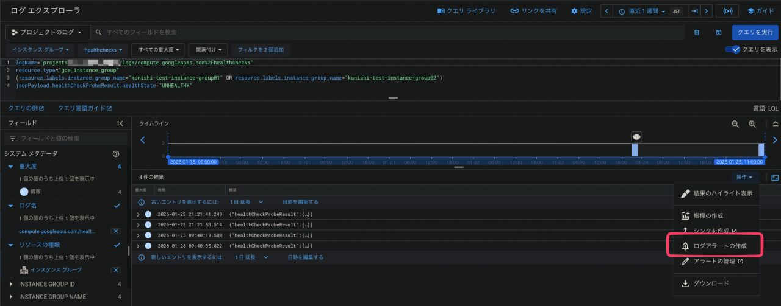This screenshot has height=306, width=781.
Task: Open the クエリ ライブラリ query library
Action: (466, 11)
